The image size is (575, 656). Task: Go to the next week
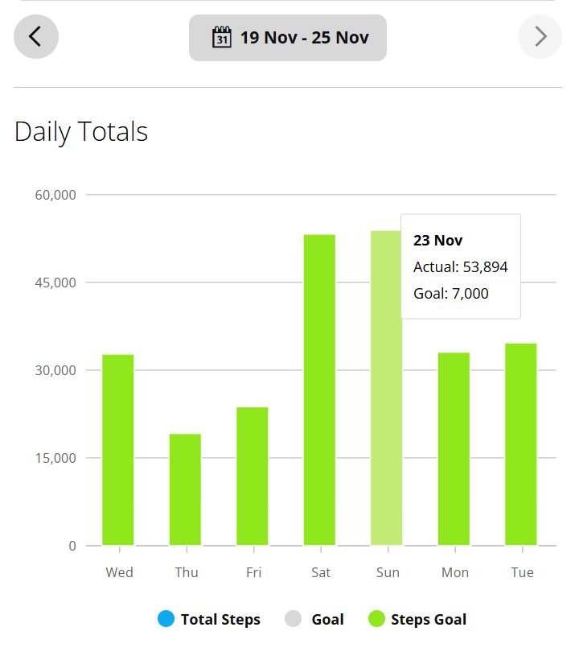click(540, 37)
